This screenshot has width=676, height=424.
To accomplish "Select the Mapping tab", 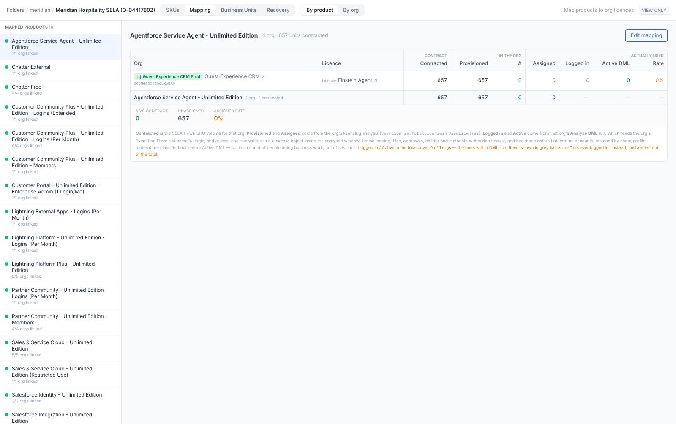I will (x=200, y=10).
